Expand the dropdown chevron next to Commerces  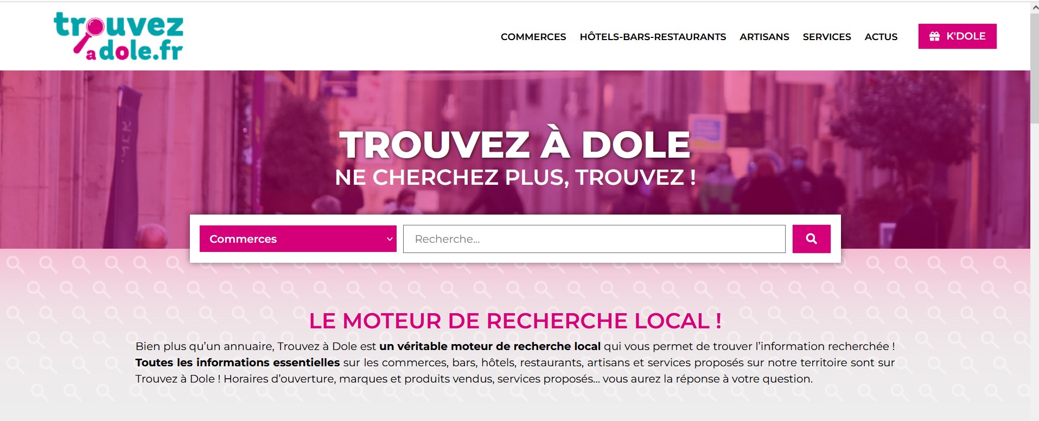(x=389, y=239)
